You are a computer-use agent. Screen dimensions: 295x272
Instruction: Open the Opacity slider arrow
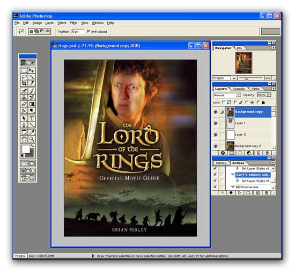pos(269,95)
